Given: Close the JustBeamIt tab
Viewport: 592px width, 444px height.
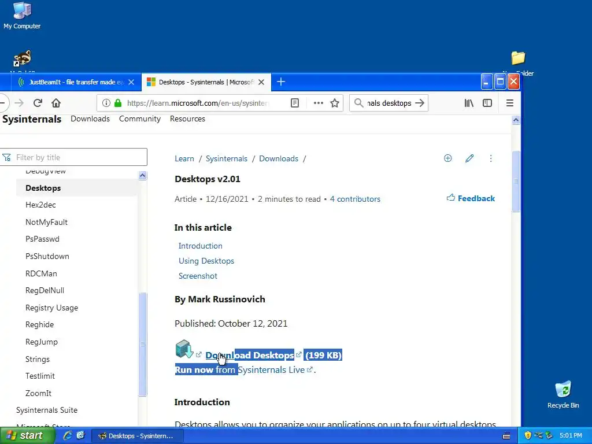Looking at the screenshot, I should [131, 82].
